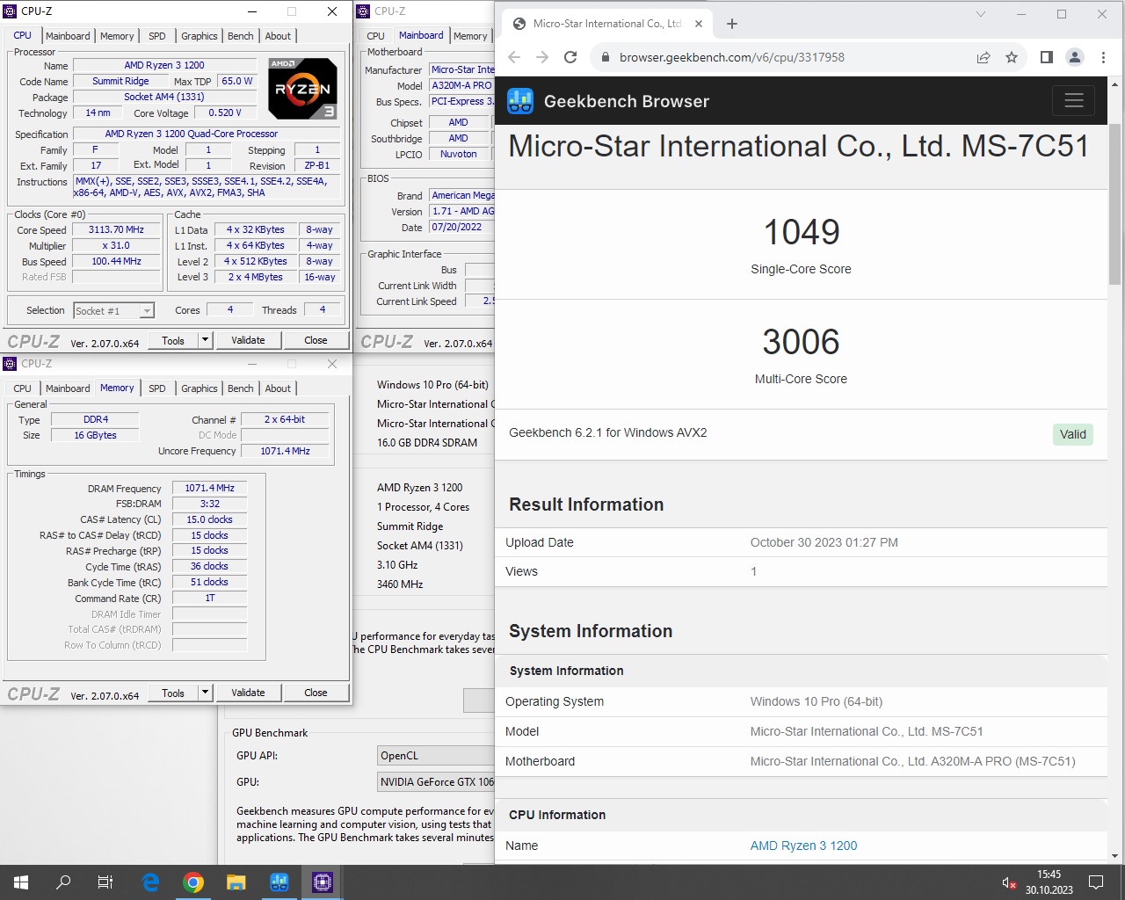Switch to Geekbench app on taskbar
This screenshot has height=900, width=1125.
(279, 882)
